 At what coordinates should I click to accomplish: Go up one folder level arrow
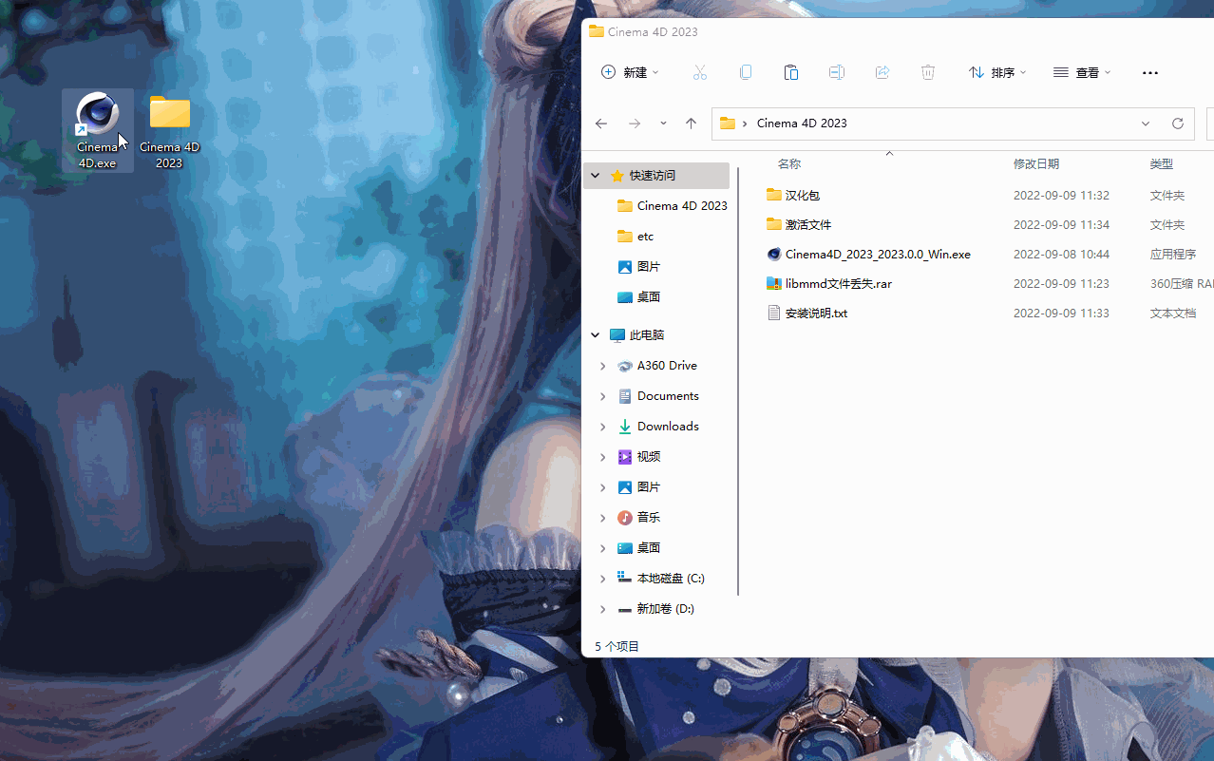click(x=691, y=124)
